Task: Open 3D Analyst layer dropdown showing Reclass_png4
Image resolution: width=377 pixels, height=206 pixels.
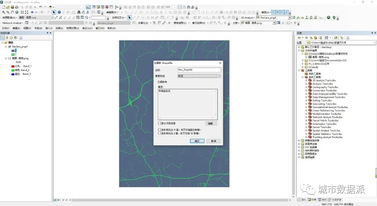Action: point(289,17)
